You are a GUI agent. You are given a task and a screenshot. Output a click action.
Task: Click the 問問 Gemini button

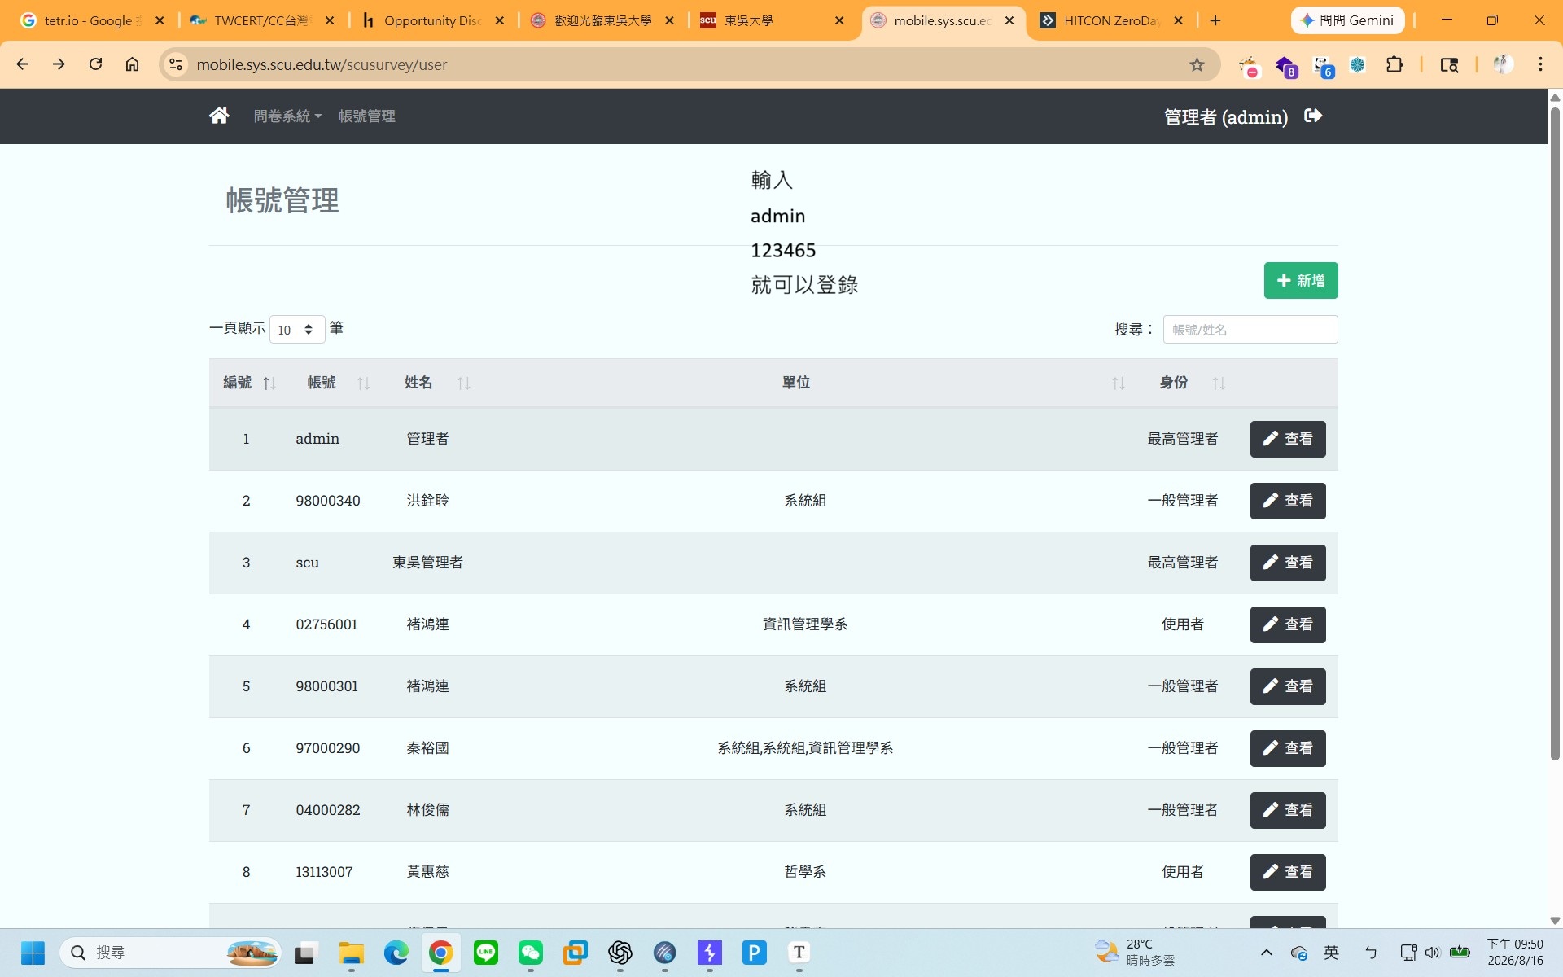(1347, 20)
